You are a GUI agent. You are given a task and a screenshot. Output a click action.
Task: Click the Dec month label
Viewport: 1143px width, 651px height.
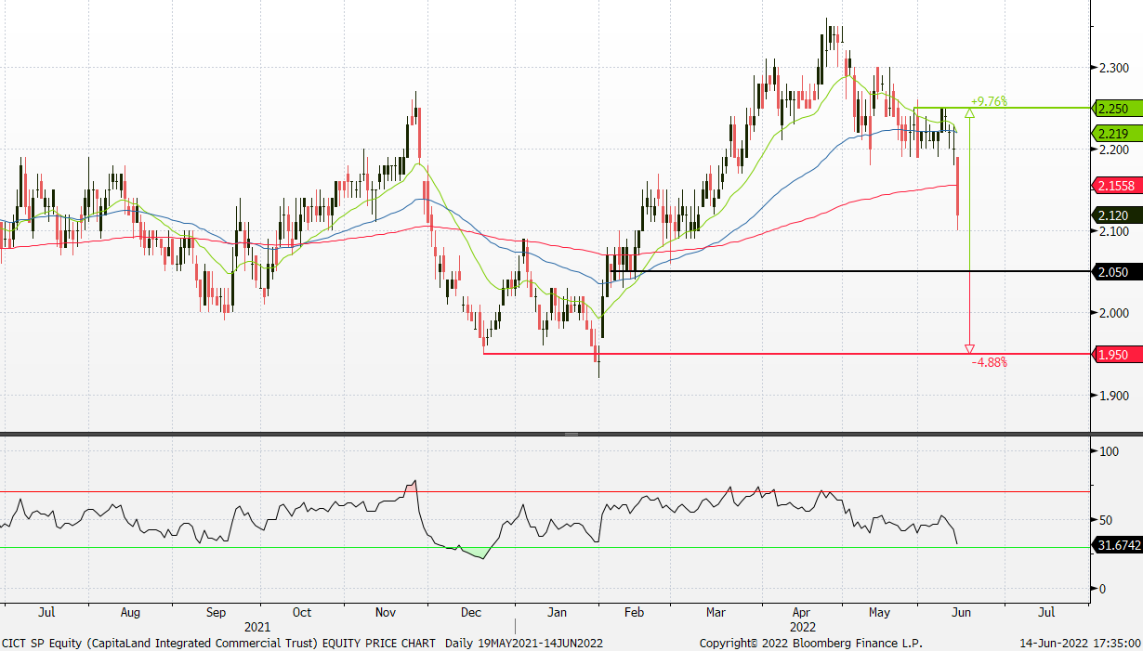(x=471, y=613)
